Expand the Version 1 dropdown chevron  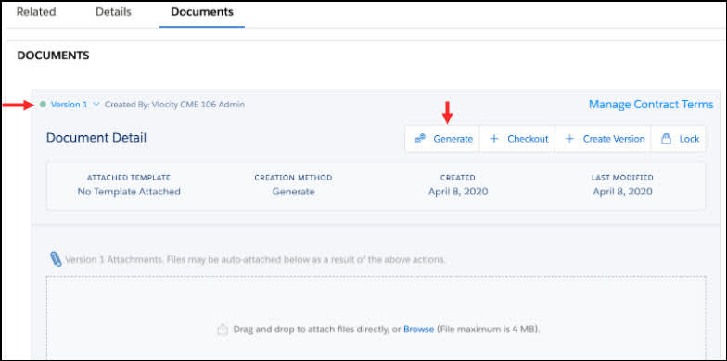tap(96, 105)
